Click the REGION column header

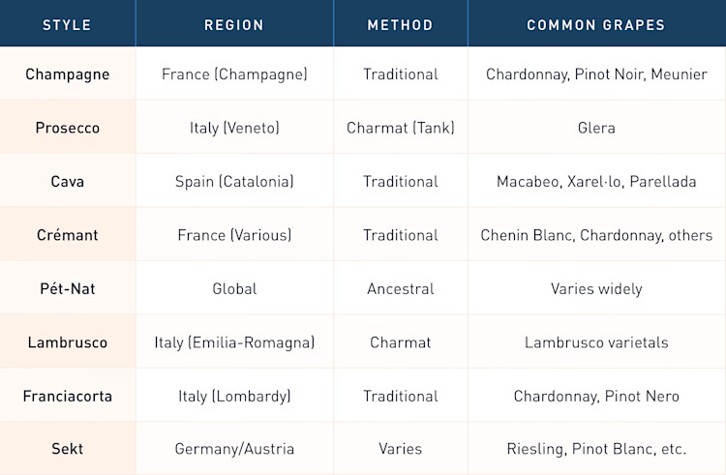pyautogui.click(x=234, y=24)
